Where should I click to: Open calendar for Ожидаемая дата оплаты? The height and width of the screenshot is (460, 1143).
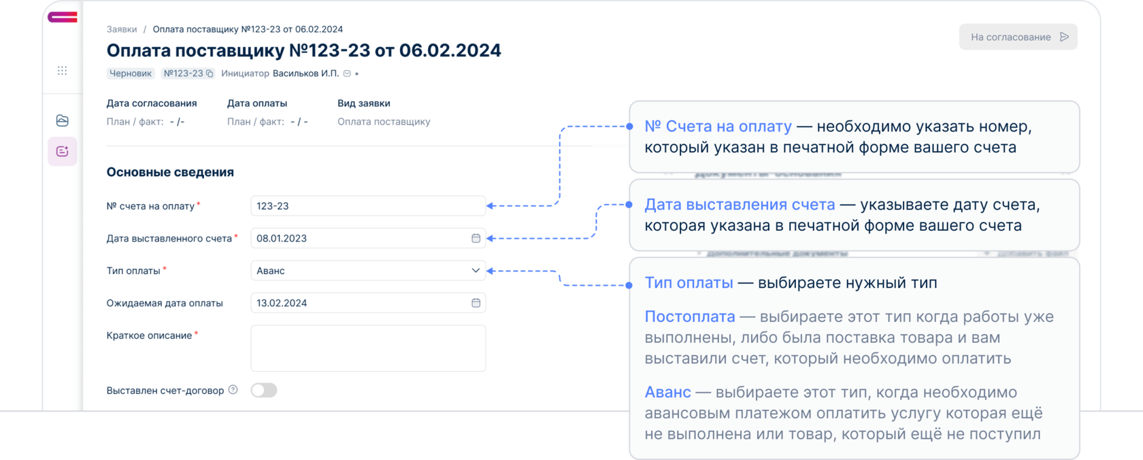(x=476, y=303)
